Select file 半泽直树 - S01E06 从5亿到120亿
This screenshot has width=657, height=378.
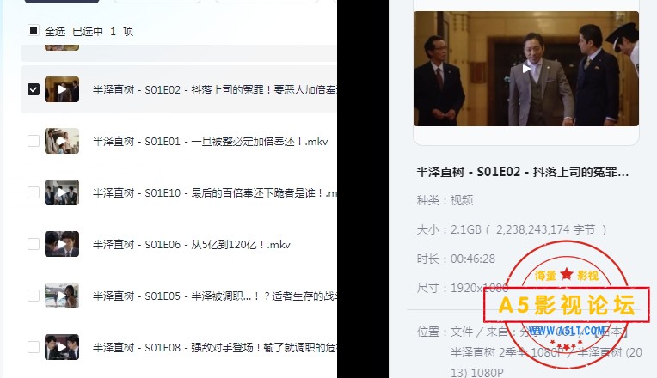tap(192, 244)
